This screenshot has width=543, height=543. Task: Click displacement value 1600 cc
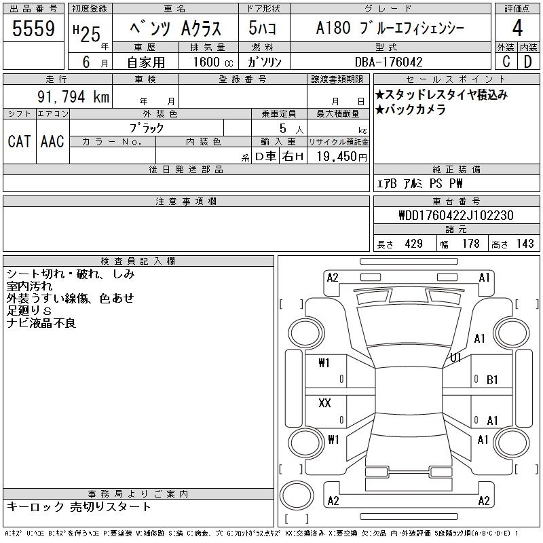213,62
